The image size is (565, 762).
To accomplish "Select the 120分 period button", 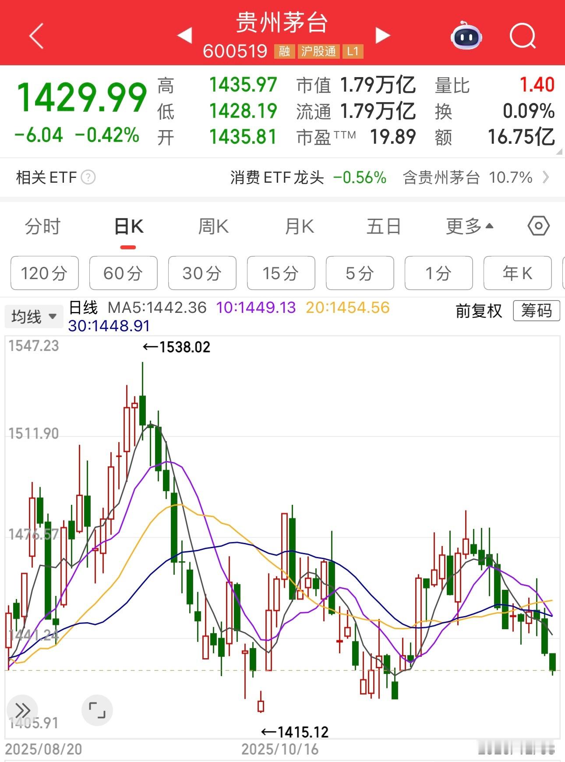I will point(45,273).
